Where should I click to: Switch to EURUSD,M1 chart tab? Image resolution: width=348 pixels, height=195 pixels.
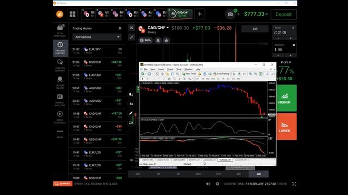225,160
